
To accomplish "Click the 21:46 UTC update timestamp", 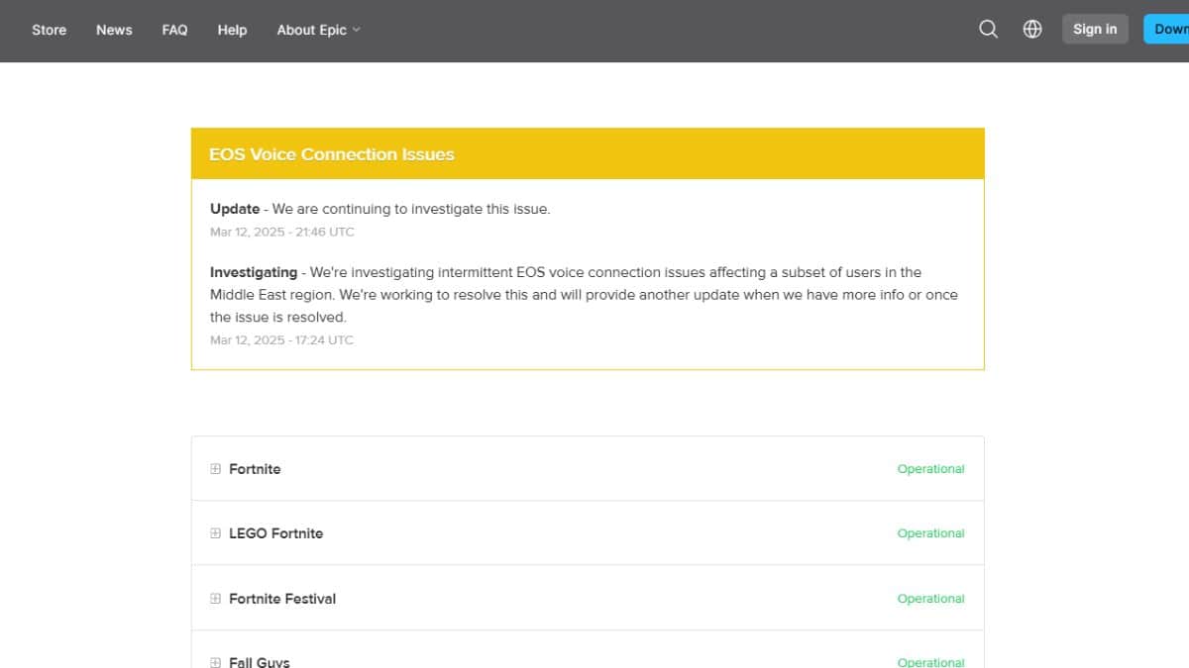I will coord(281,233).
